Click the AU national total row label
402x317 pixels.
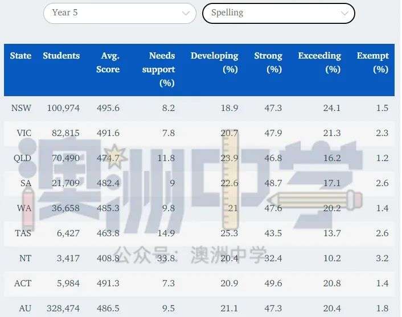pyautogui.click(x=24, y=308)
